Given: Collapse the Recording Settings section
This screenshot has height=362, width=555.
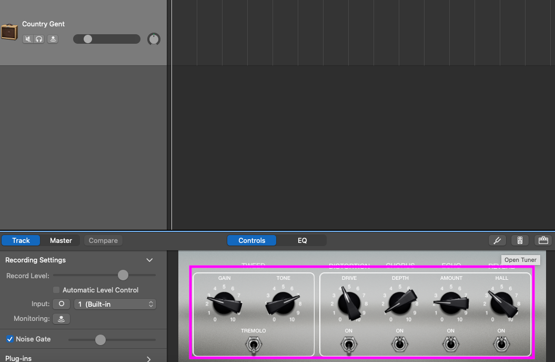Looking at the screenshot, I should (149, 260).
